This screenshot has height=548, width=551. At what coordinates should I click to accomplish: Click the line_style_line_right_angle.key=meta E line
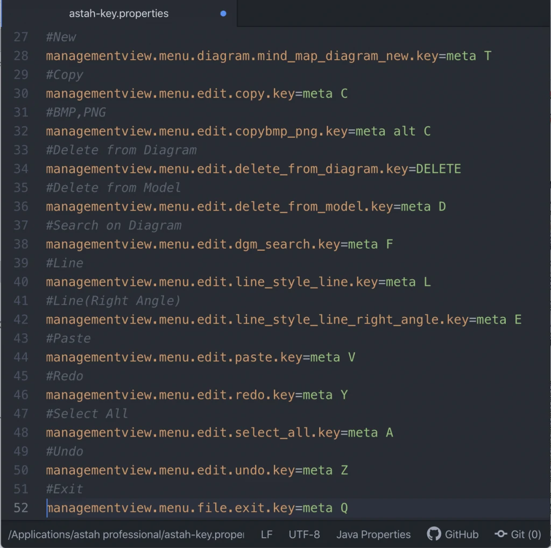[284, 320]
